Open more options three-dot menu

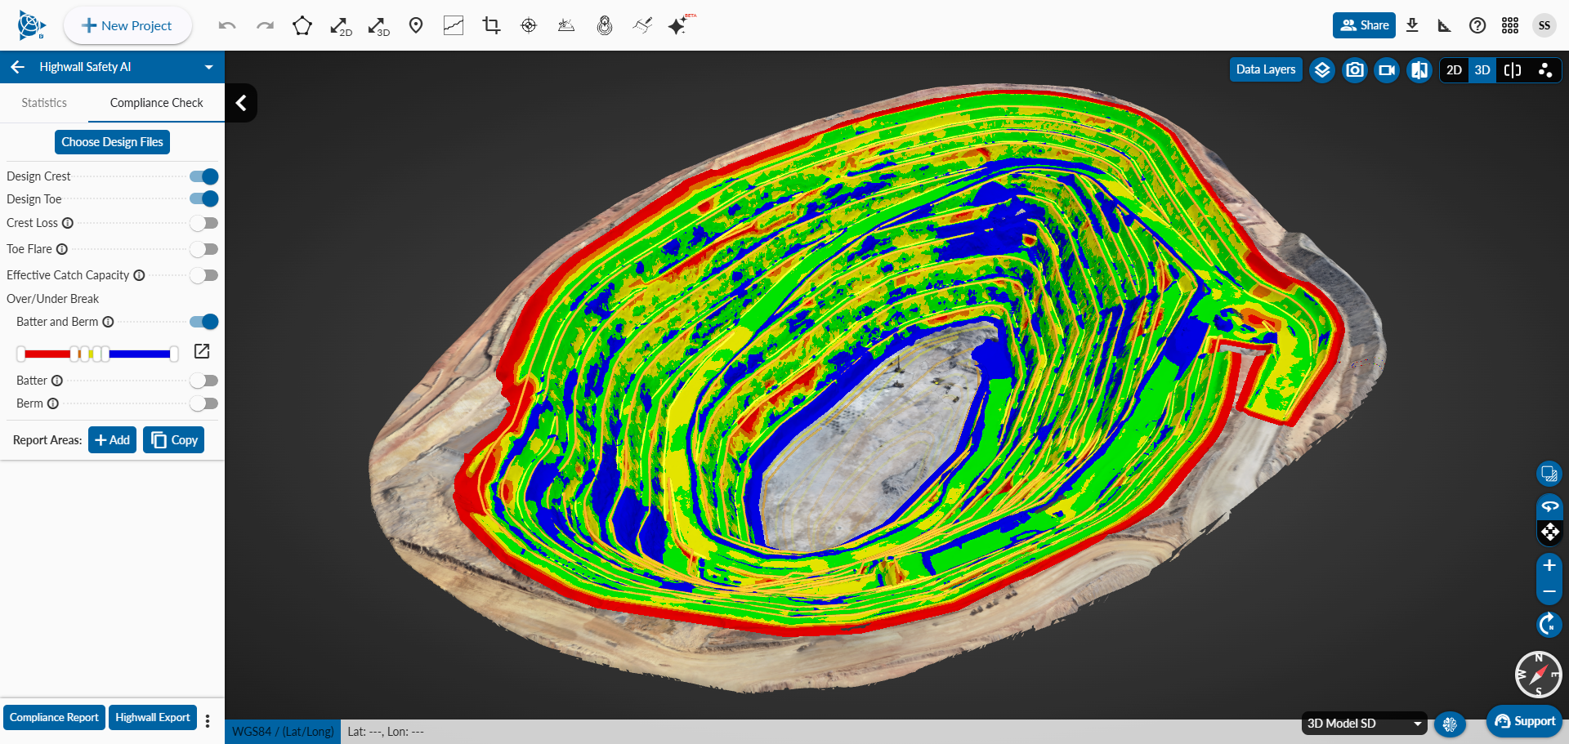click(208, 720)
